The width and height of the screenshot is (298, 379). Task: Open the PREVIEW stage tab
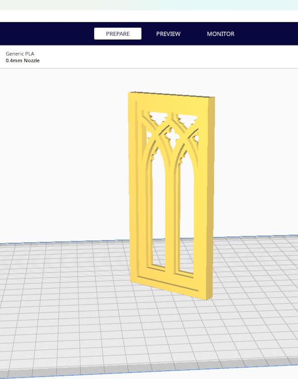[x=168, y=34]
